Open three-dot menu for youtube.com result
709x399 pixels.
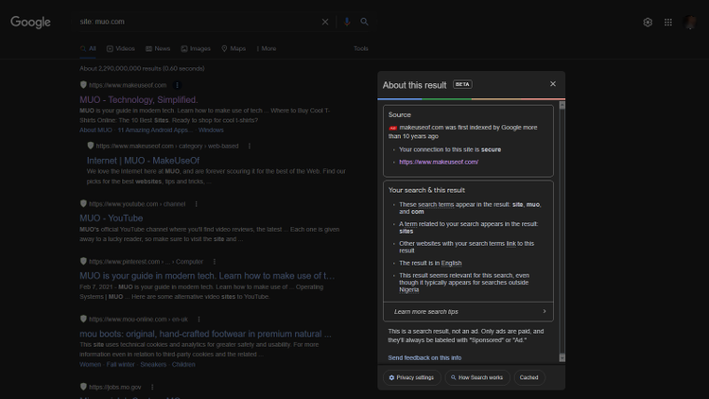tap(197, 204)
